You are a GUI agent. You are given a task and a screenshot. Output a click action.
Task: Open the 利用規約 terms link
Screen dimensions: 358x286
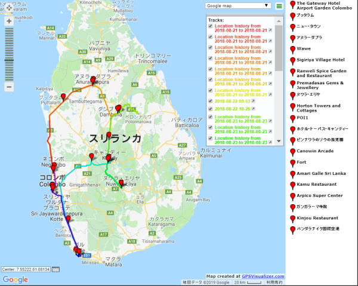[274, 282]
